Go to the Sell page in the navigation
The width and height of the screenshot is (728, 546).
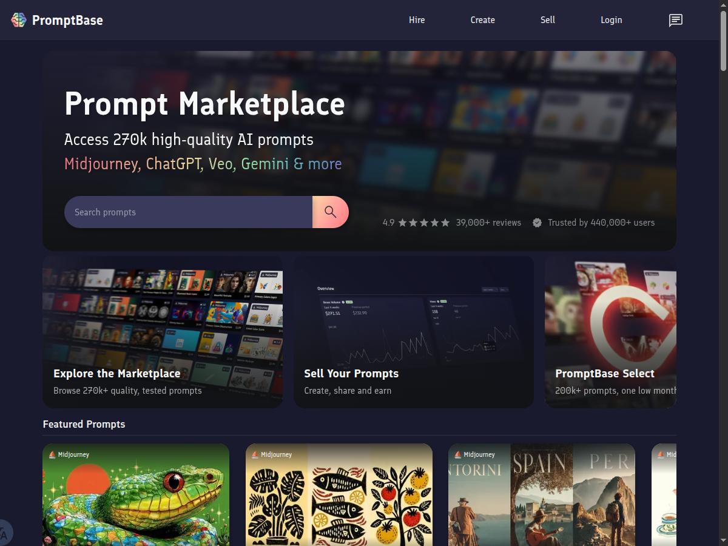point(548,20)
